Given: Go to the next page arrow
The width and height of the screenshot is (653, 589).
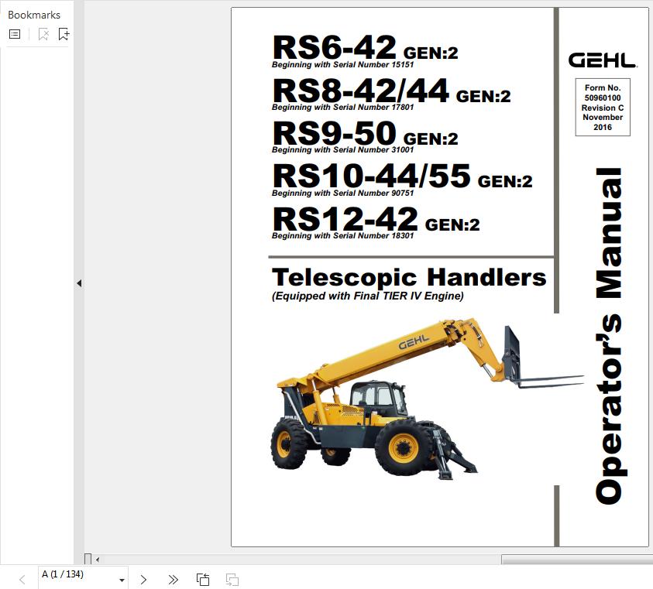Looking at the screenshot, I should 143,580.
